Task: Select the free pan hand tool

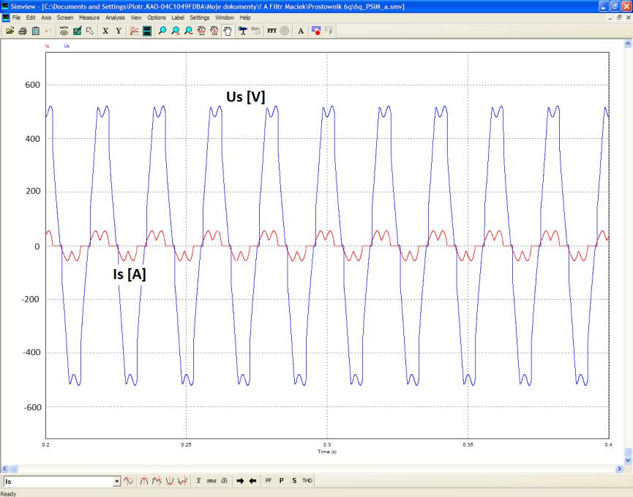Action: click(228, 31)
